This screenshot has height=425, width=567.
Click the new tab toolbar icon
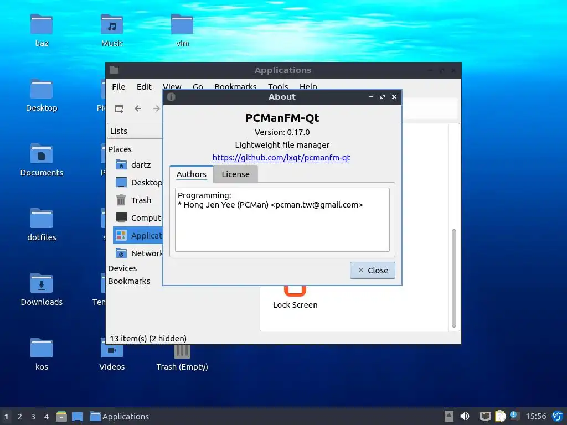[119, 108]
